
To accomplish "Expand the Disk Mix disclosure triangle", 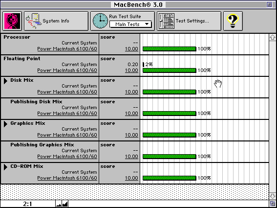I will pyautogui.click(x=6, y=81).
